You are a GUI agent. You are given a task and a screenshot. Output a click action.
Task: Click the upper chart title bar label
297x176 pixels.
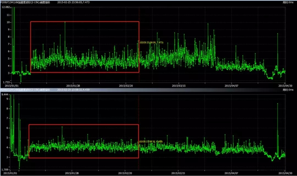(25, 2)
